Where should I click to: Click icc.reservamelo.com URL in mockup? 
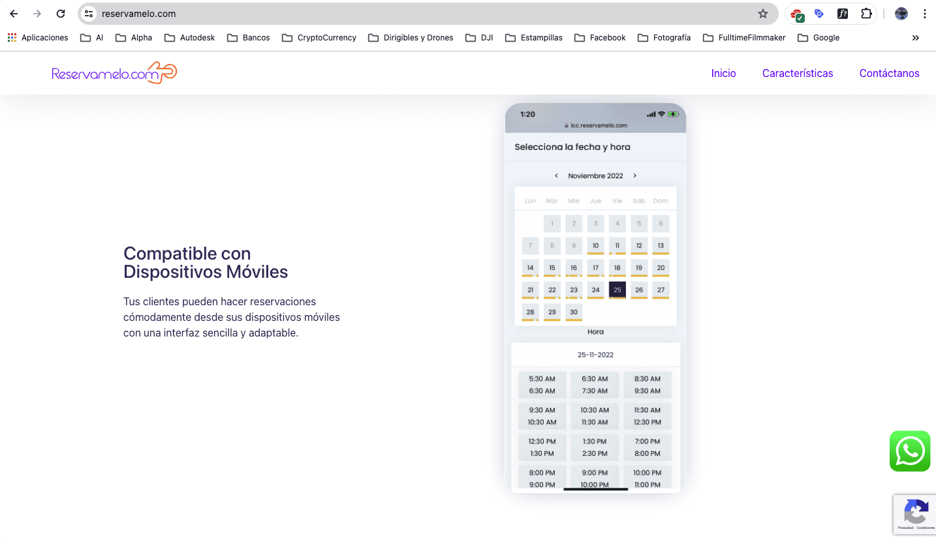click(x=595, y=125)
